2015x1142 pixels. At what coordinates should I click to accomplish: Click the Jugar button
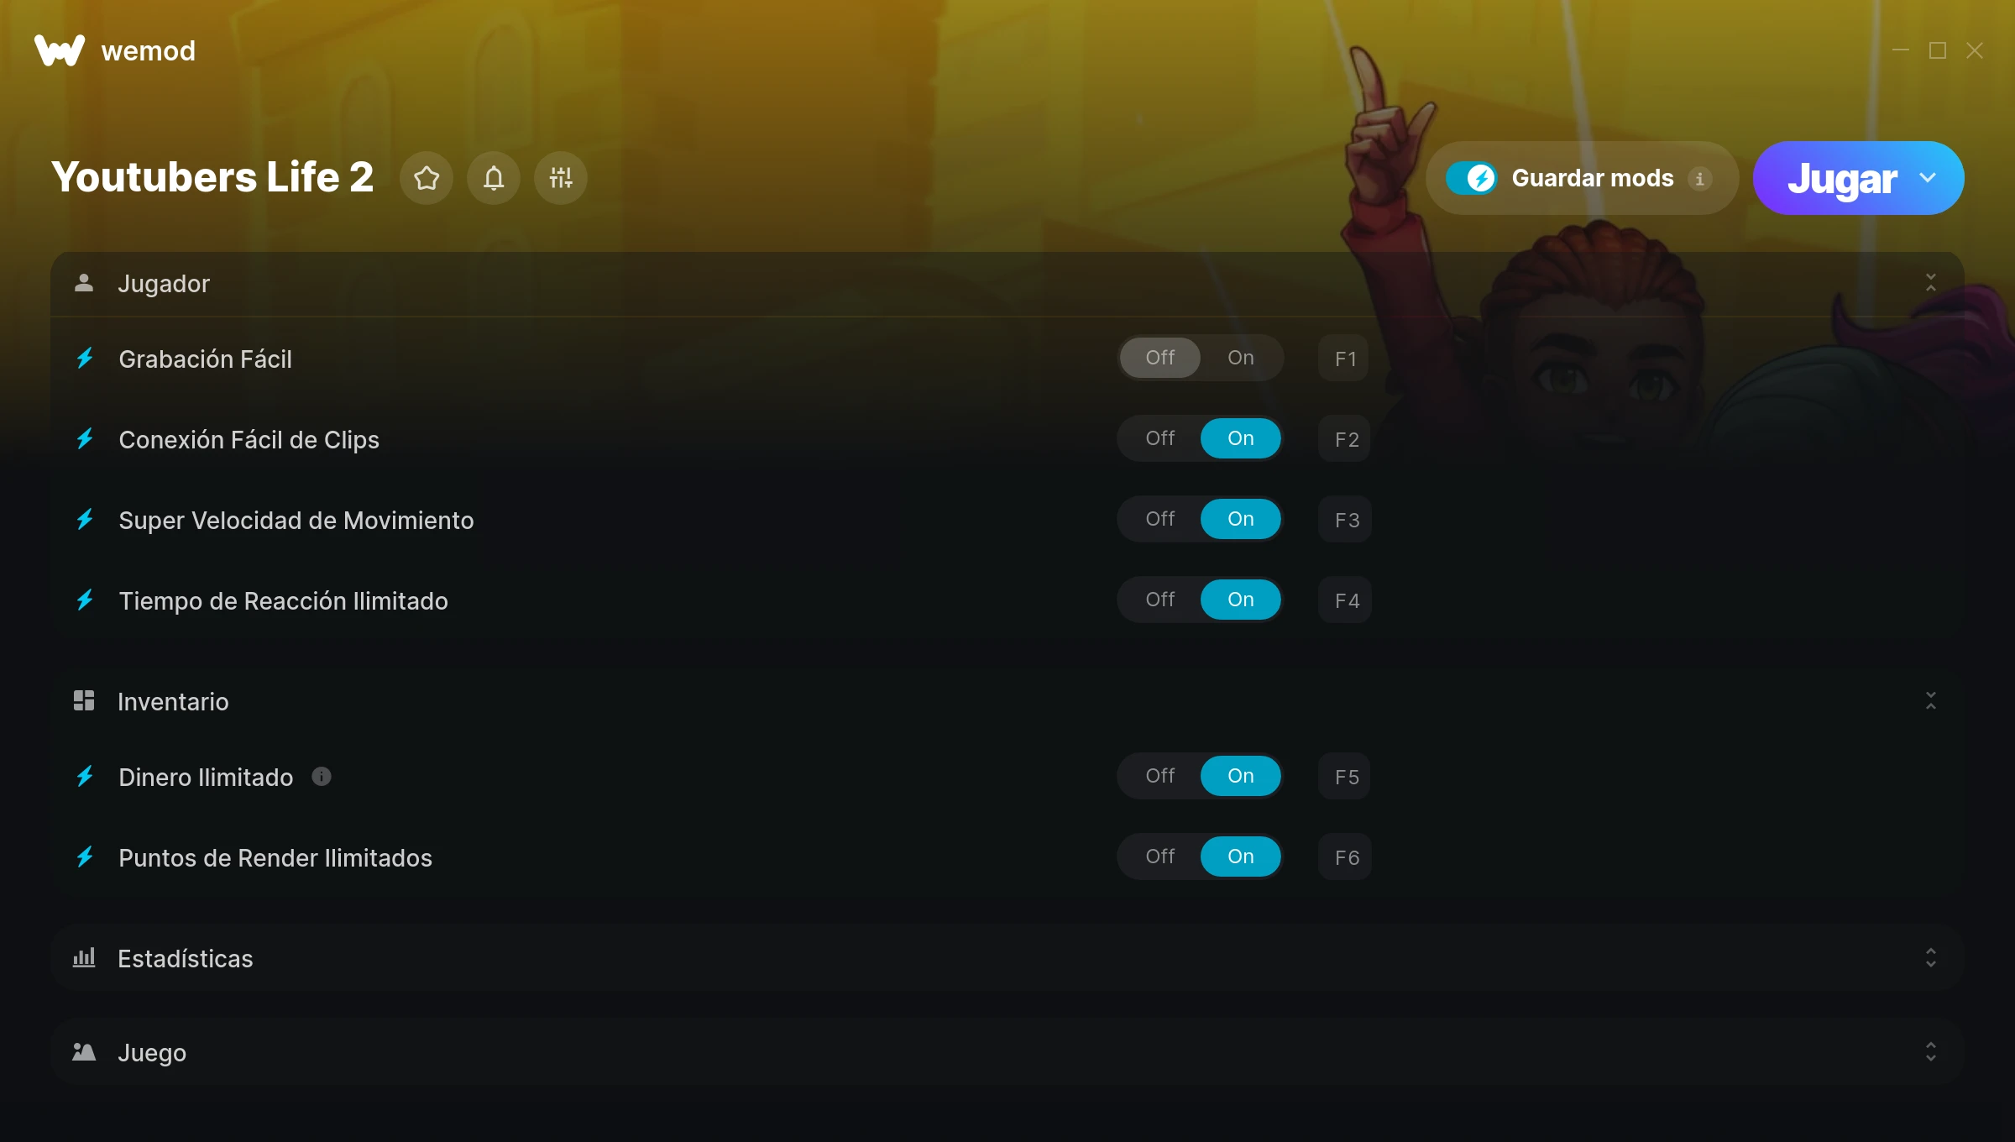(1842, 178)
